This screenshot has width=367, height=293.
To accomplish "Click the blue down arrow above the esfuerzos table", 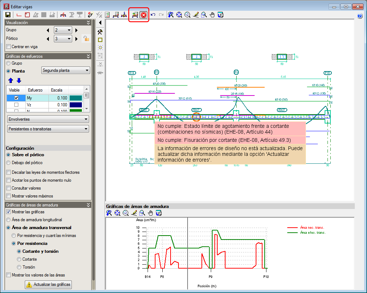I will pos(19,80).
